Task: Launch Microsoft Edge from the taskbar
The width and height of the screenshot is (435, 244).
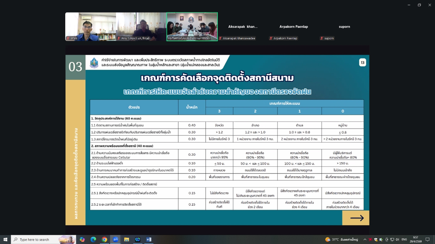Action: click(x=93, y=240)
